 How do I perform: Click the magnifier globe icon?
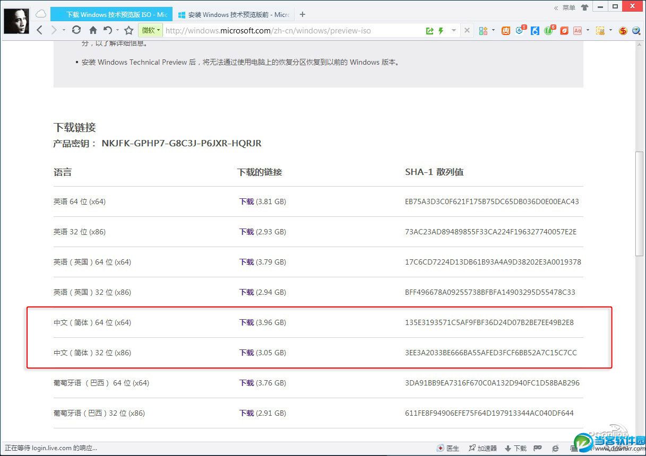click(636, 31)
